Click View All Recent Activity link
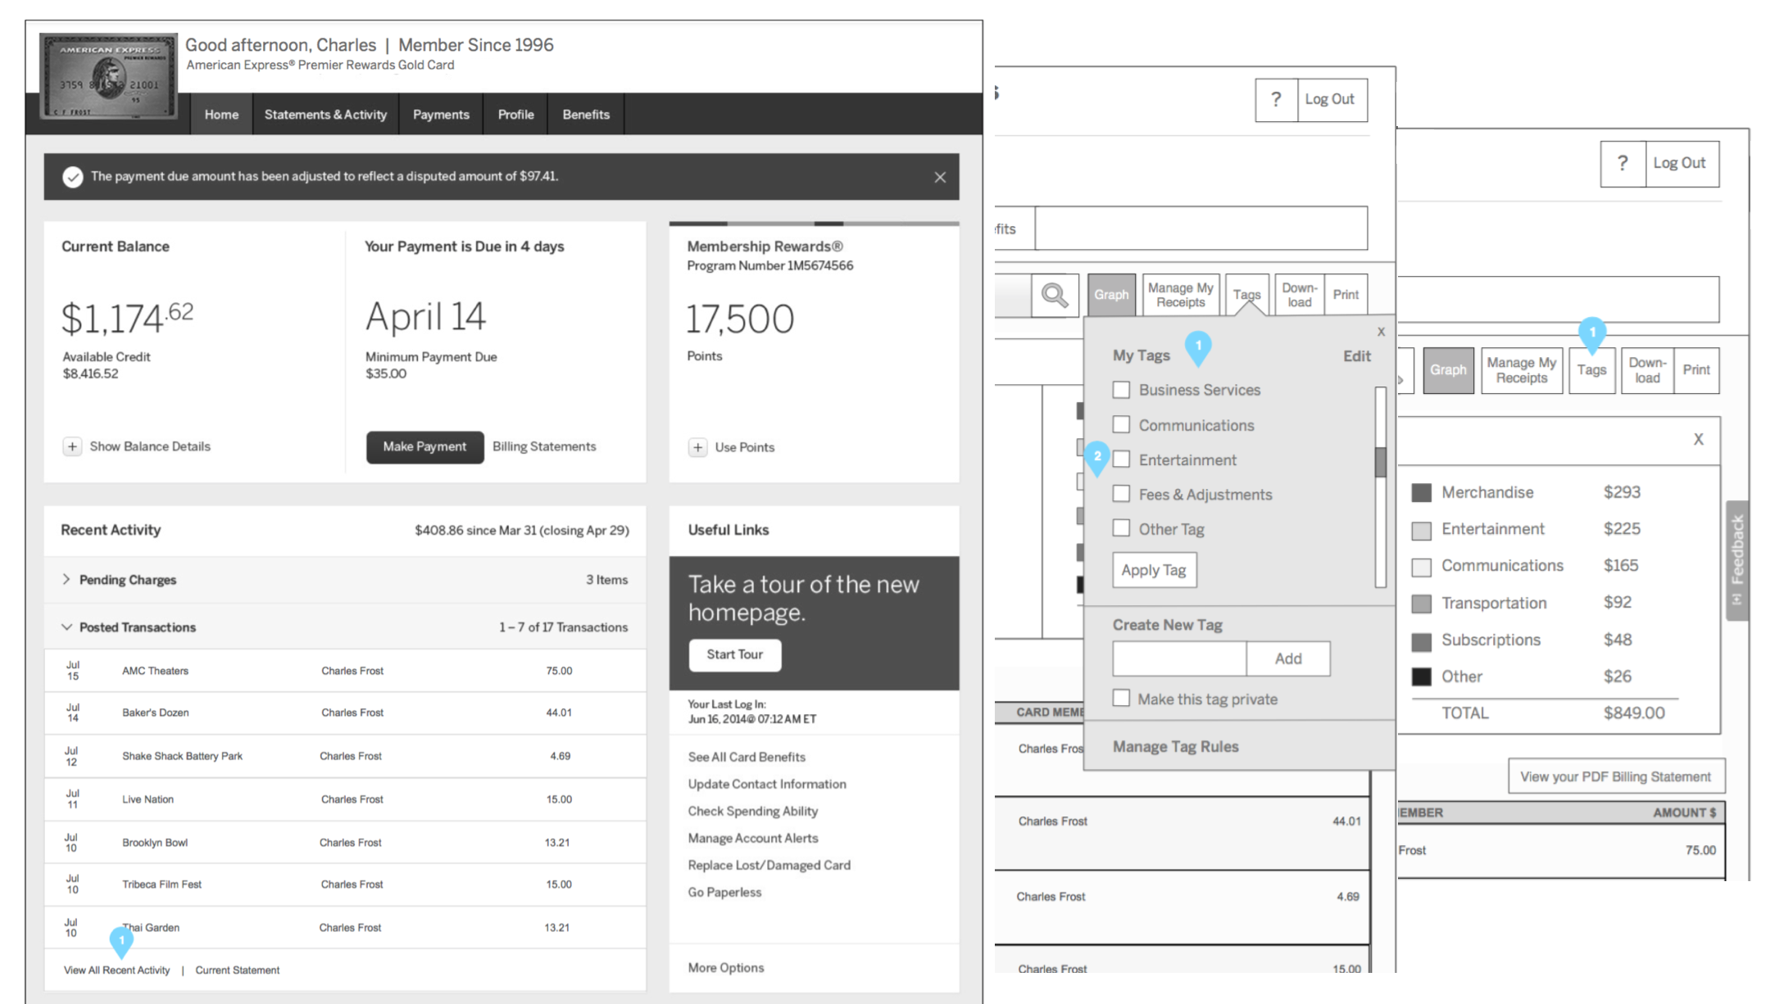1770x1004 pixels. coord(117,970)
